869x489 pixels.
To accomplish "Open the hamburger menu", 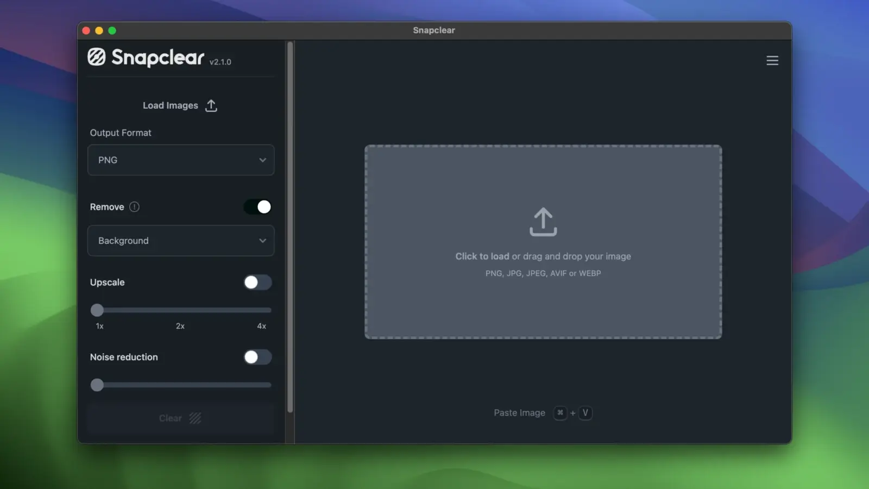I will coord(772,60).
